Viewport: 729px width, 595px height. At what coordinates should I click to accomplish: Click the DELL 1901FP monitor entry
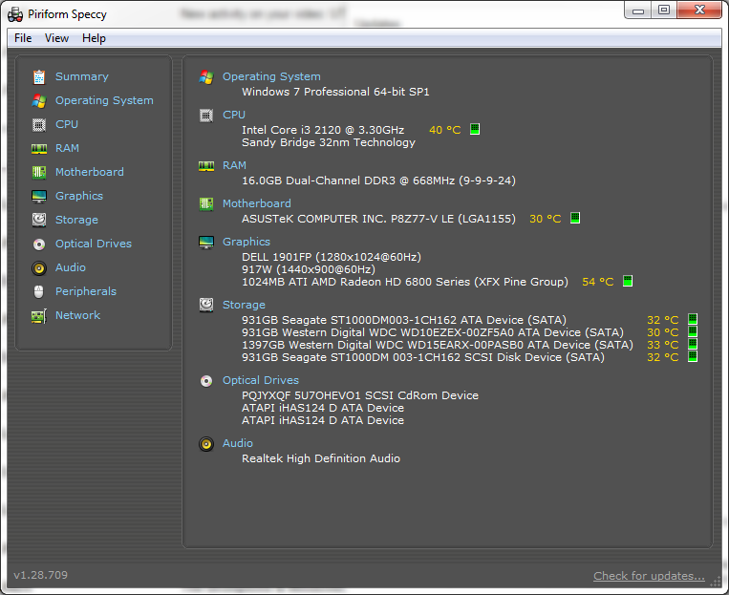[x=332, y=257]
